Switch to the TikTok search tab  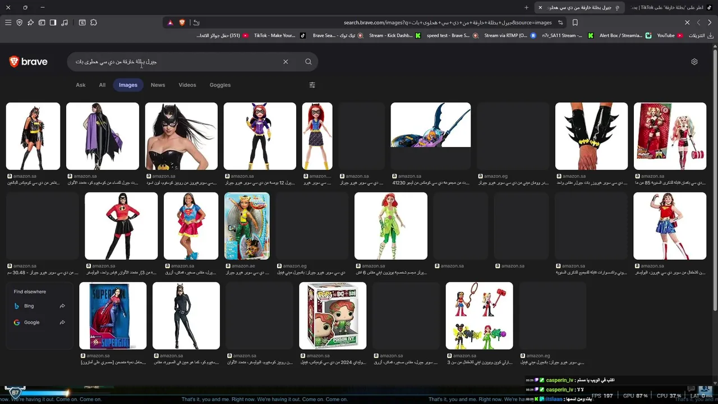coord(672,7)
